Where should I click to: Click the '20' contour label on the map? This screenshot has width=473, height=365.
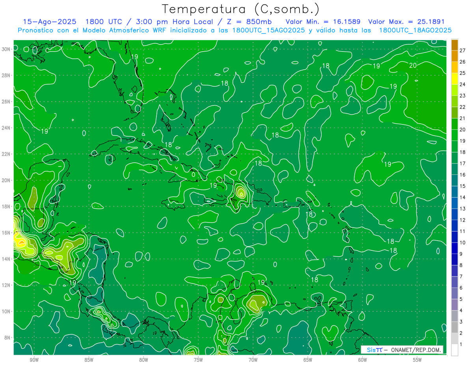413,65
